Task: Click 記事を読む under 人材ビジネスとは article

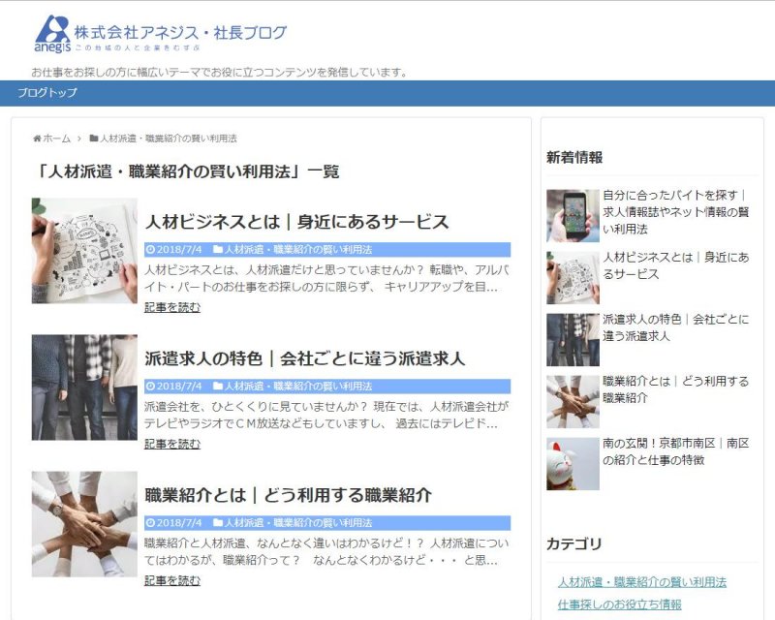Action: 172,307
